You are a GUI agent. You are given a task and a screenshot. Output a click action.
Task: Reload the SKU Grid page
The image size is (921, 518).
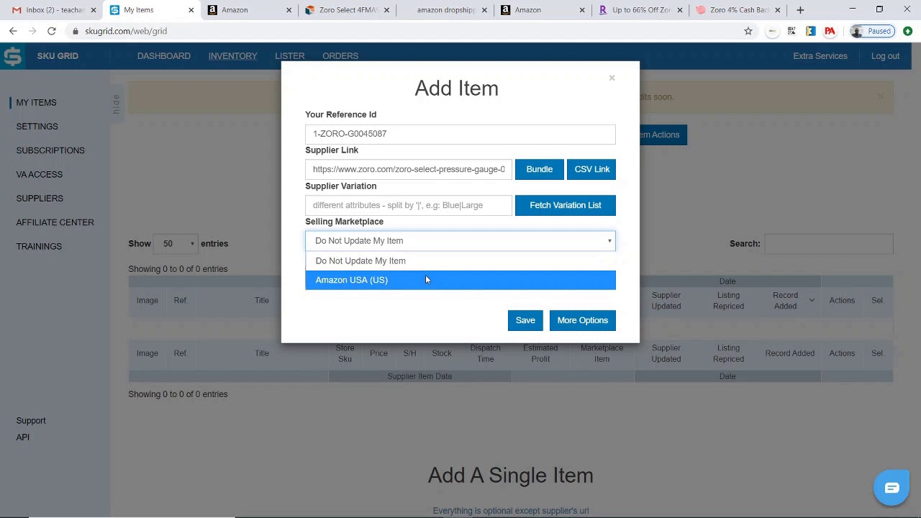(x=51, y=31)
